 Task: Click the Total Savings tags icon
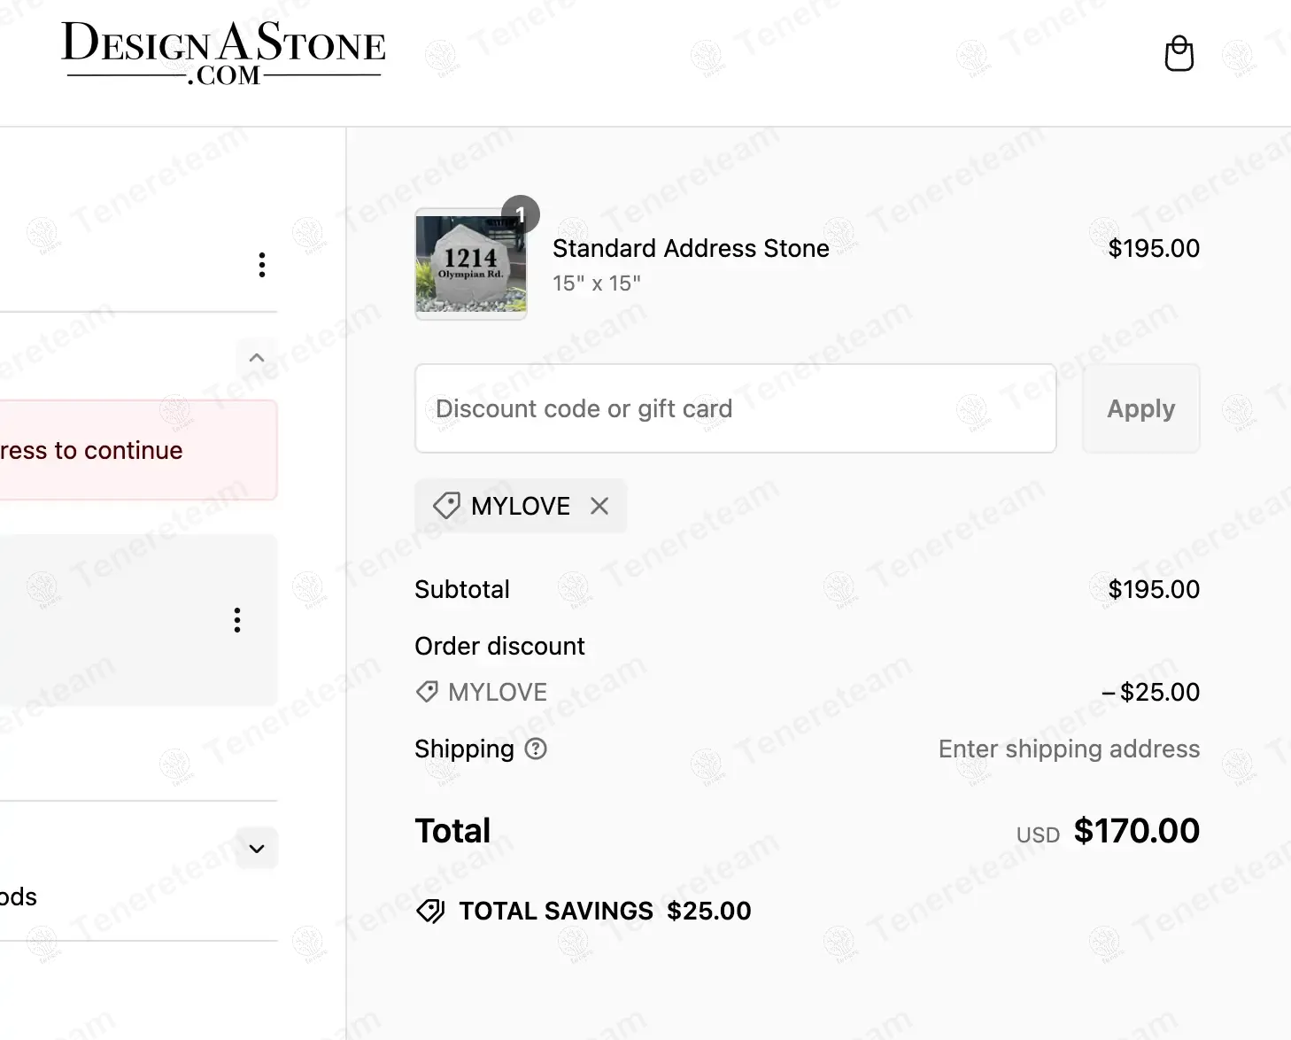(430, 911)
